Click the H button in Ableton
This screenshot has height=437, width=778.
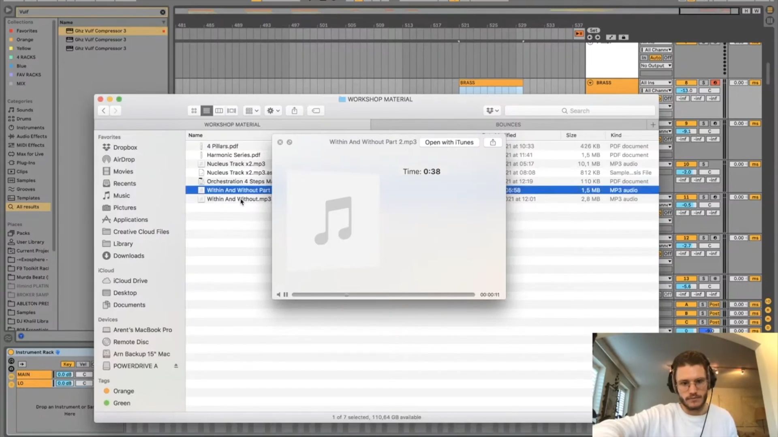746,11
